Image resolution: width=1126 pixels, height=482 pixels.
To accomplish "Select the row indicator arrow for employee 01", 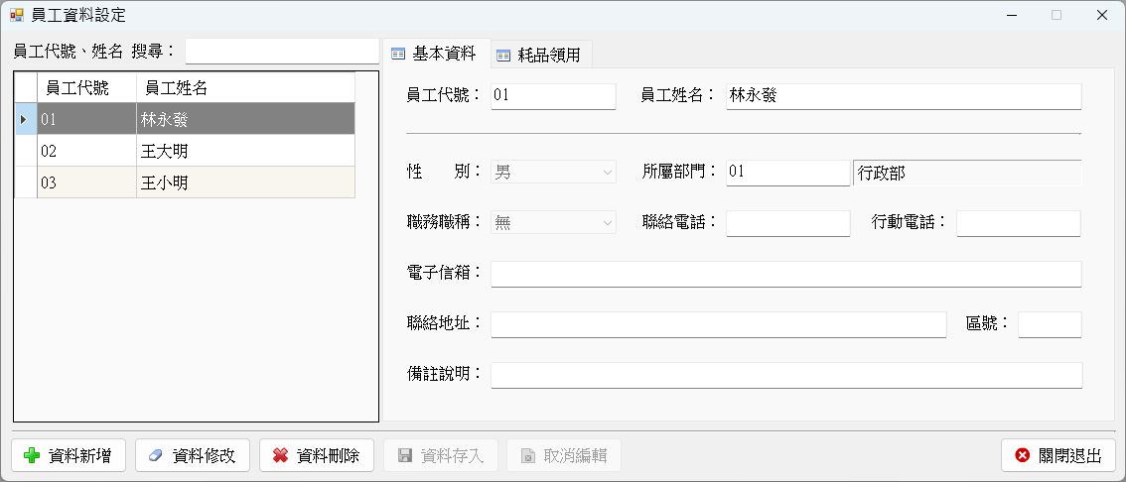I will tap(25, 119).
